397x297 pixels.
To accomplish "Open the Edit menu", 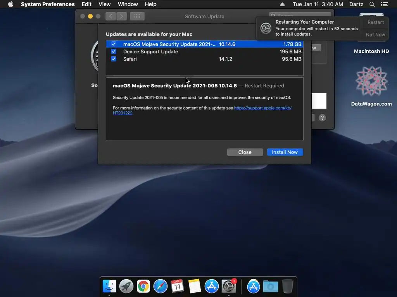I will pos(86,4).
